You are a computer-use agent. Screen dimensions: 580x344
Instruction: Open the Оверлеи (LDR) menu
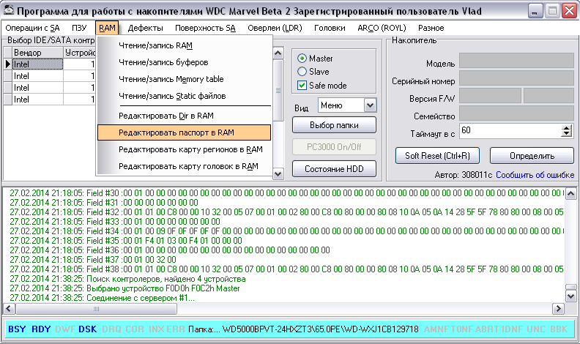pyautogui.click(x=275, y=28)
